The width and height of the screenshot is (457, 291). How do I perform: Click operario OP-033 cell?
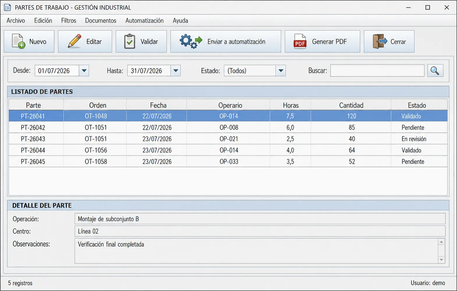tap(229, 161)
